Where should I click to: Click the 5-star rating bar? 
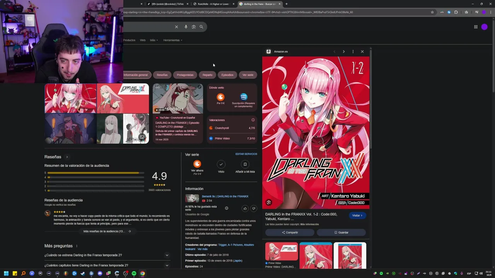click(x=96, y=173)
